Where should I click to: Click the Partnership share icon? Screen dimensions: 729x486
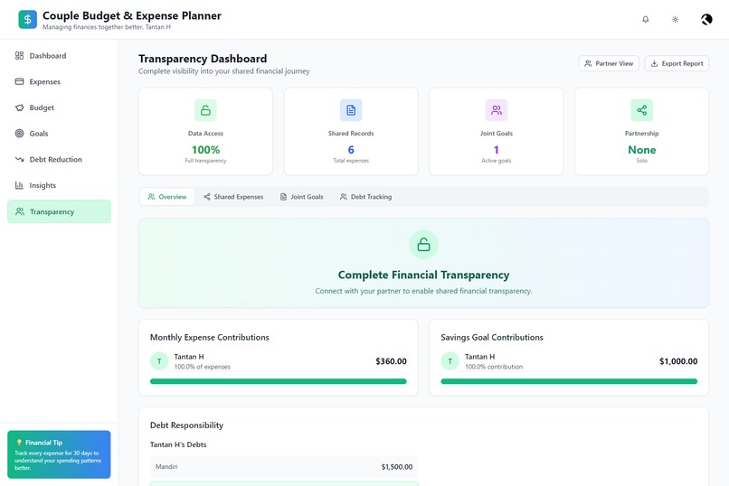pyautogui.click(x=641, y=110)
